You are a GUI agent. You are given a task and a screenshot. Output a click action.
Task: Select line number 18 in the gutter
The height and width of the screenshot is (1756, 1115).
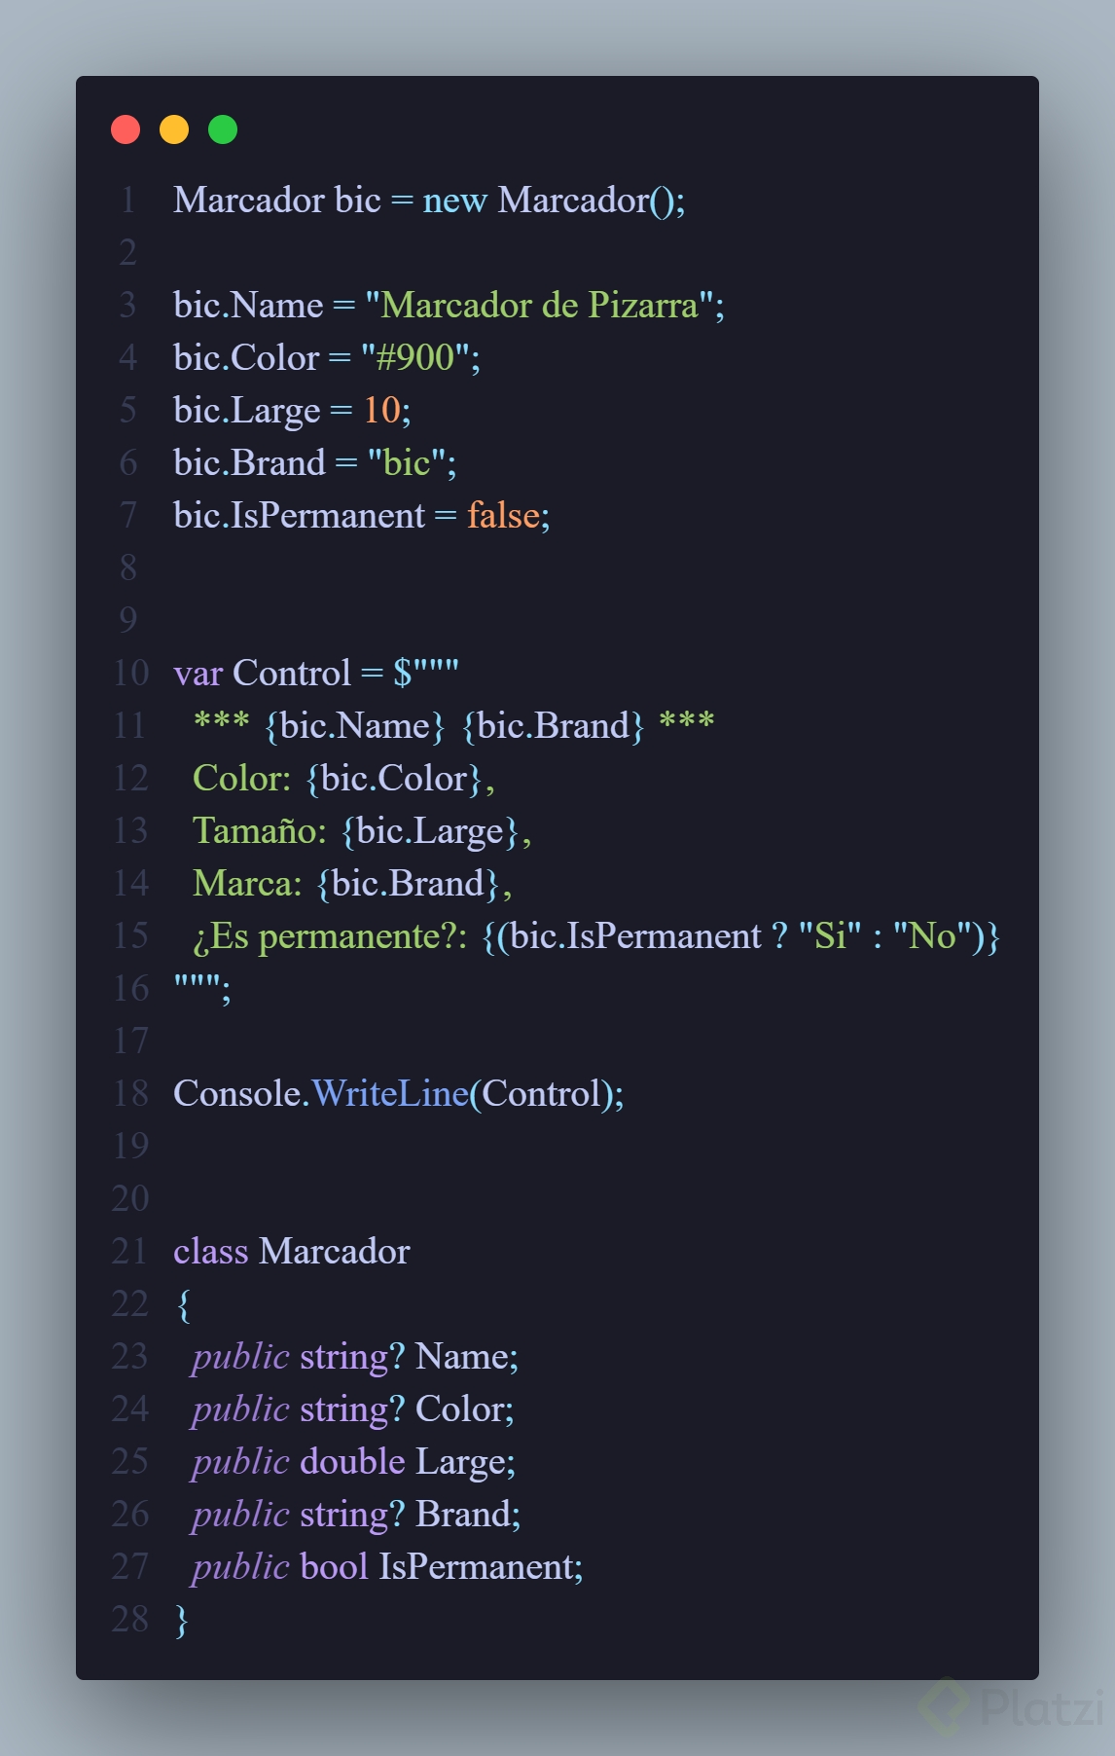tap(130, 1094)
